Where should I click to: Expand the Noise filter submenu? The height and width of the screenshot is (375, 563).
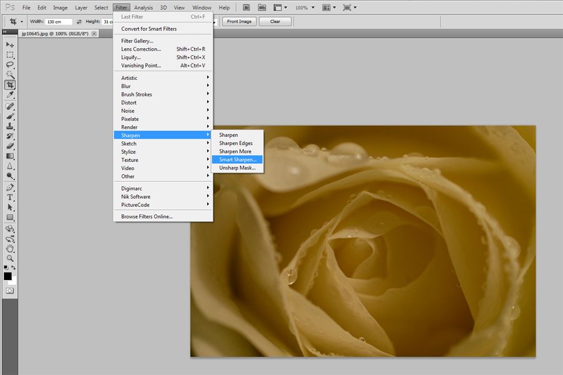pyautogui.click(x=163, y=111)
